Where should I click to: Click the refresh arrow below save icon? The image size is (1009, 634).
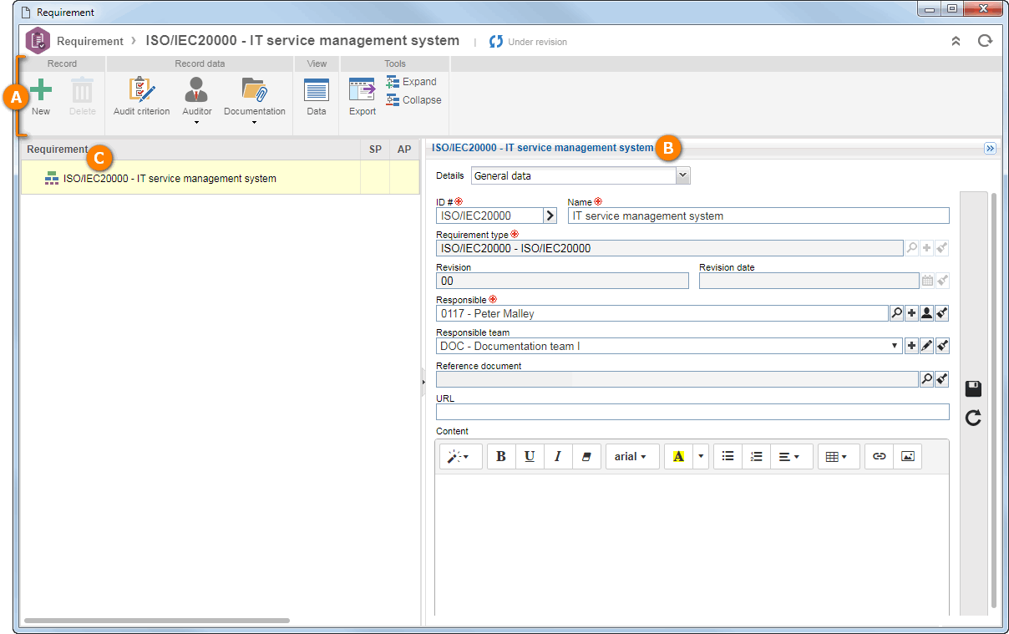click(973, 418)
